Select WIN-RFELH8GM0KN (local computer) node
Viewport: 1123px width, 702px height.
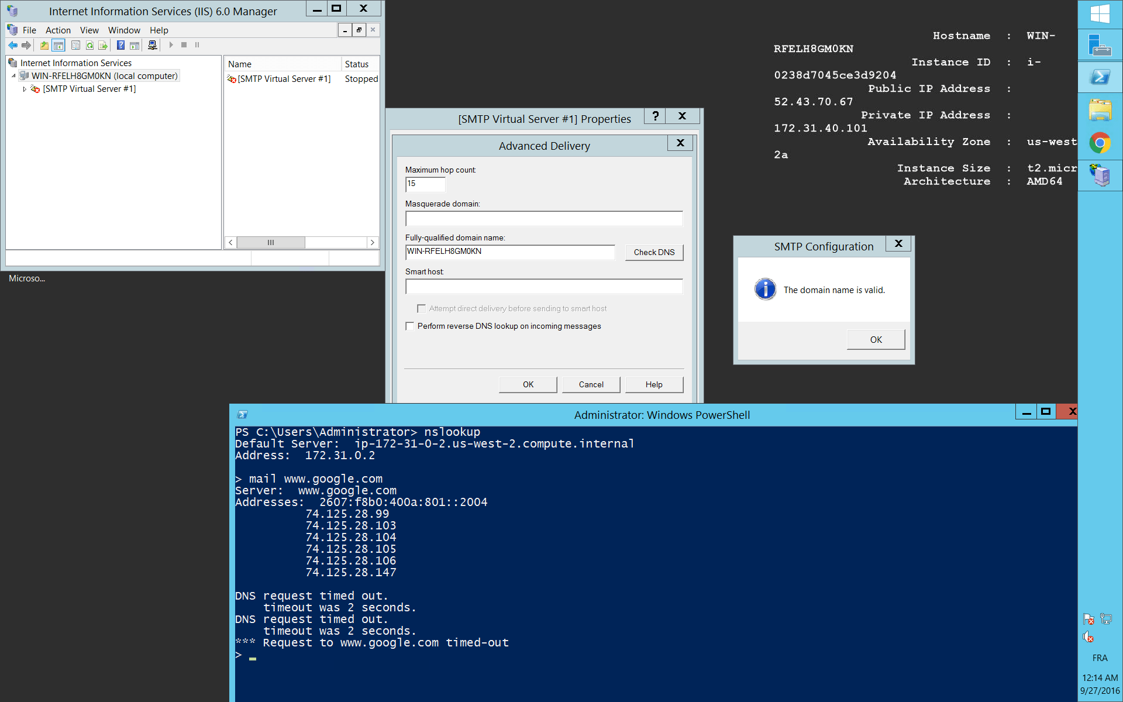(x=104, y=76)
